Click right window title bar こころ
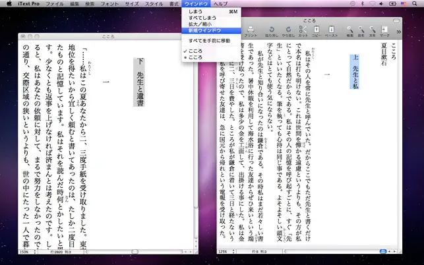 [x=309, y=20]
